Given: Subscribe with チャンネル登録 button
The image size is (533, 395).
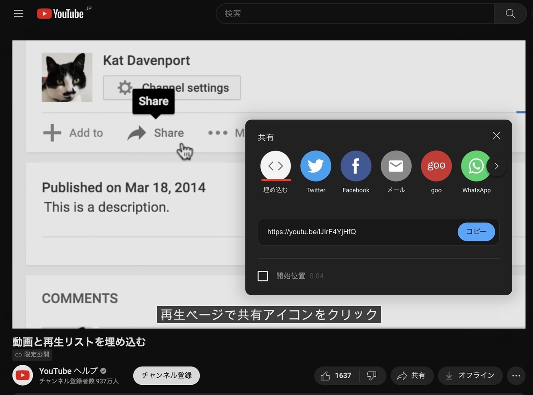Looking at the screenshot, I should [x=167, y=375].
